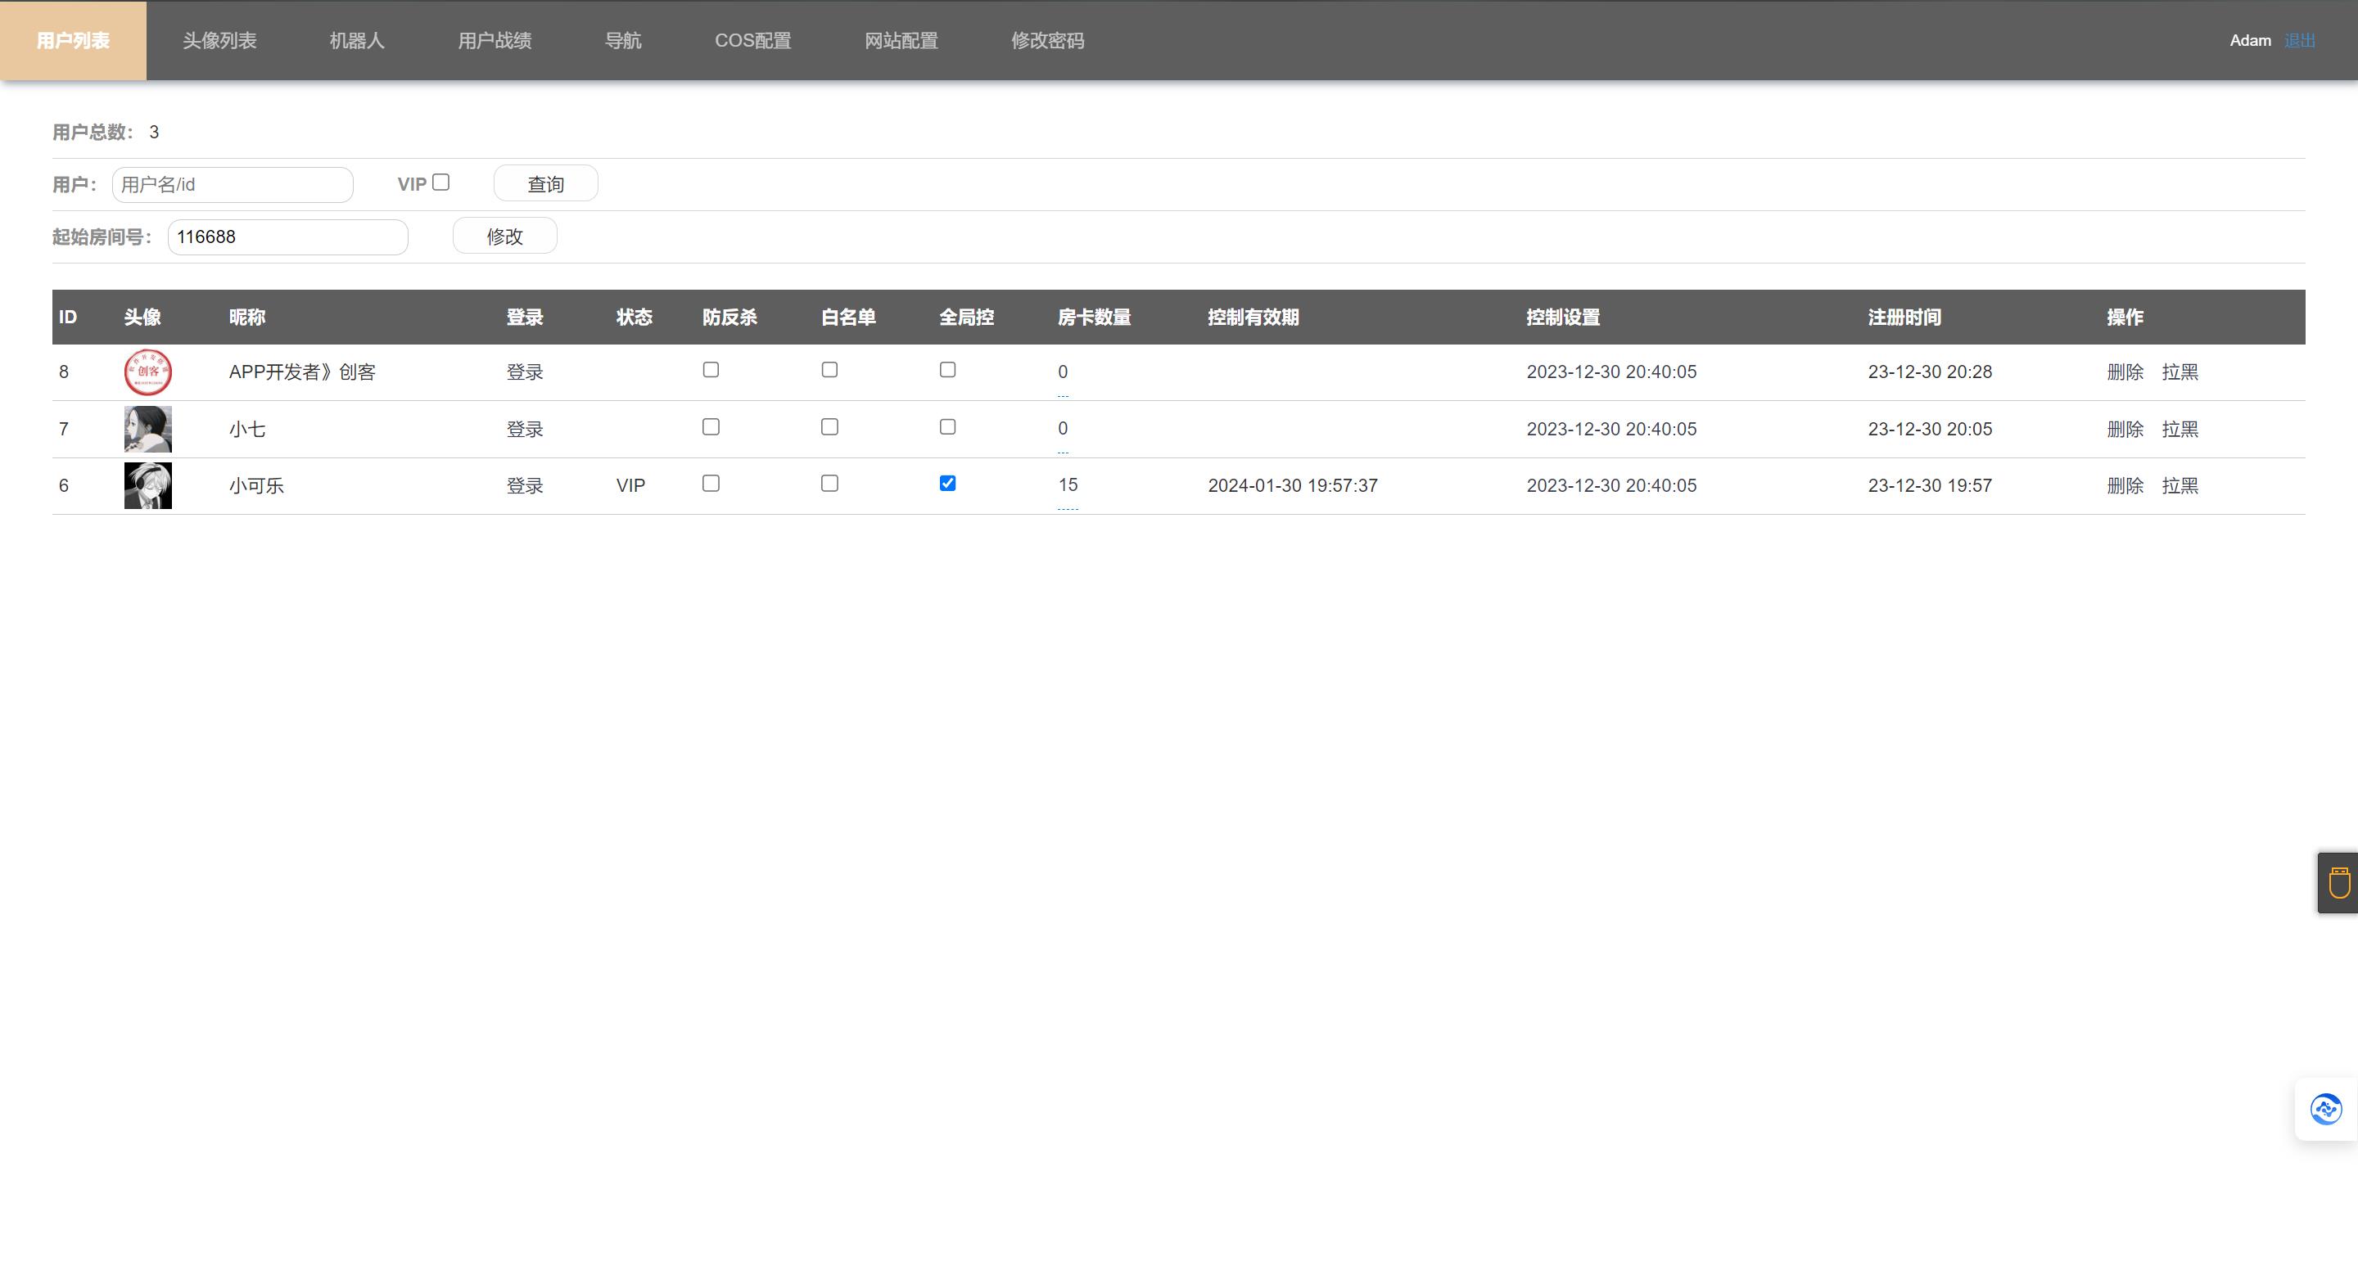Click 小可乐's avatar thumbnail
Screen dimensions: 2358x1266
click(147, 486)
